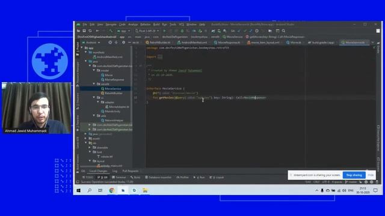The image size is (385, 216).
Task: Switch to the movie_item_layout.xml tab
Action: (263, 43)
